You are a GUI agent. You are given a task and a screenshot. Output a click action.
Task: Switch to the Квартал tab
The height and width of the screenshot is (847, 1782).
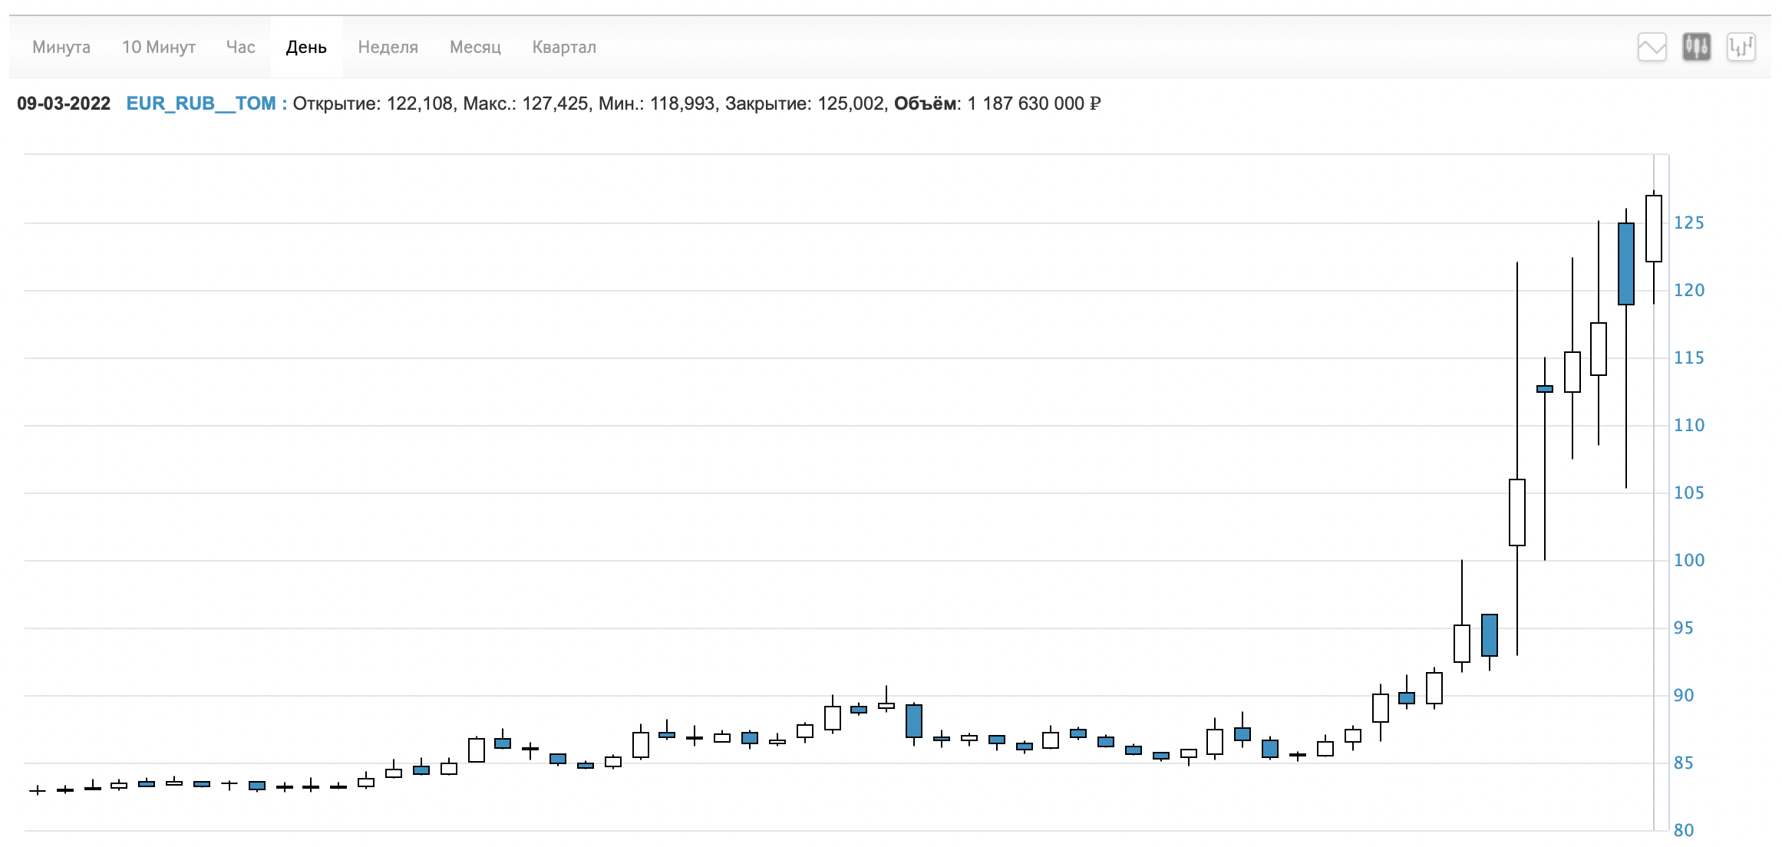pos(564,47)
